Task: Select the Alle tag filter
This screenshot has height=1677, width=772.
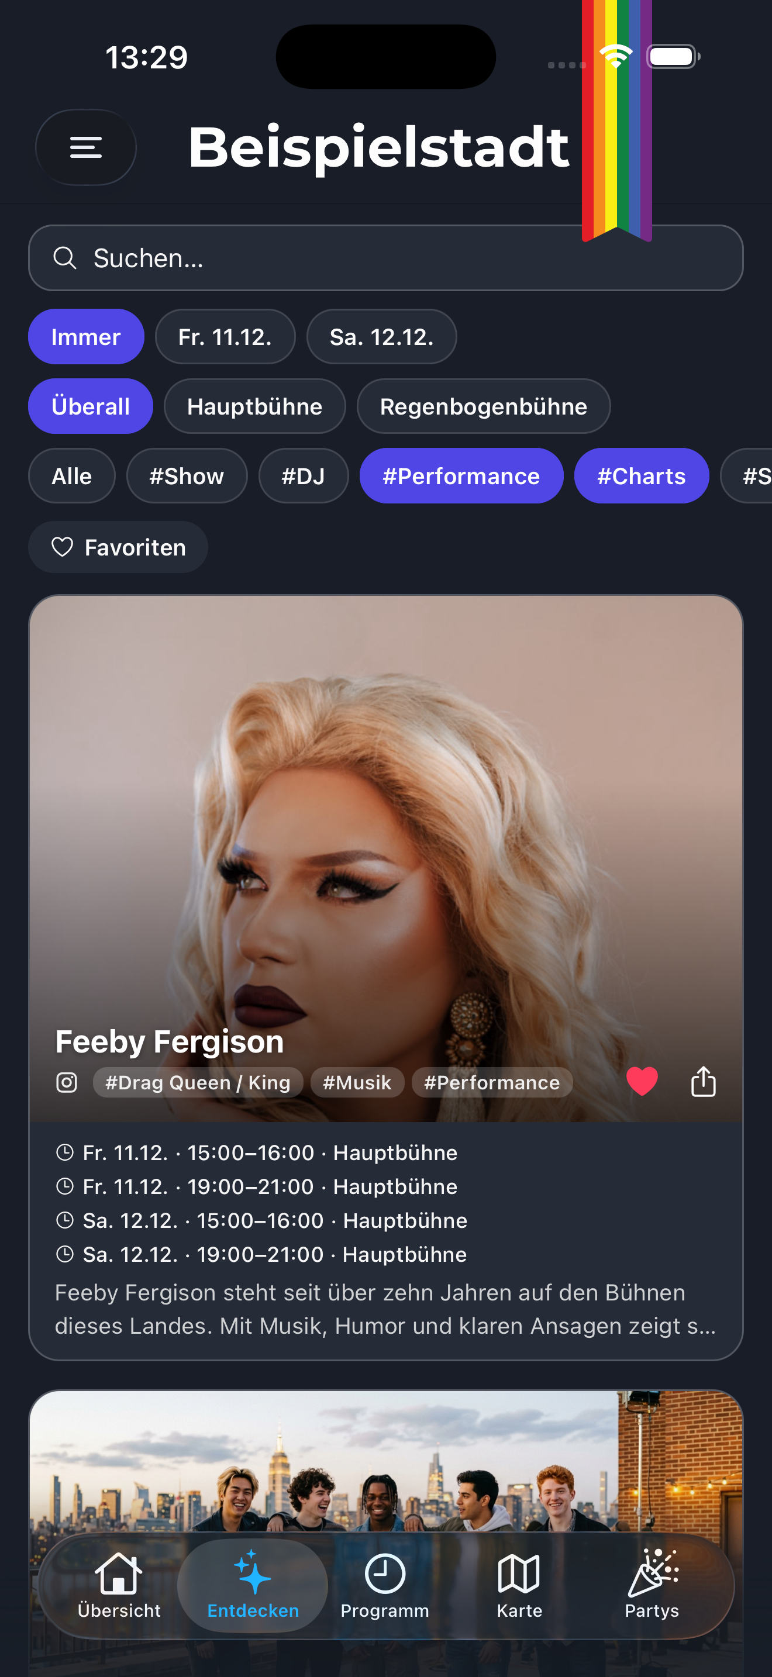Action: tap(71, 476)
